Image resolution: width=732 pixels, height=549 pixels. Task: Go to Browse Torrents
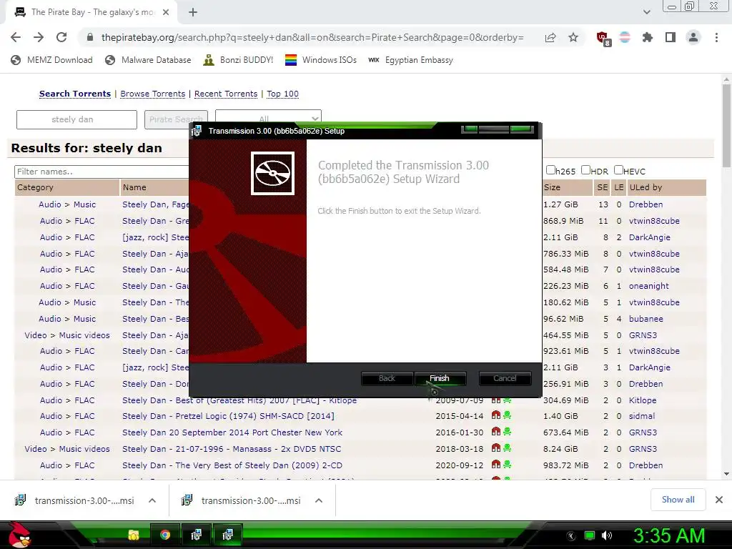point(153,94)
